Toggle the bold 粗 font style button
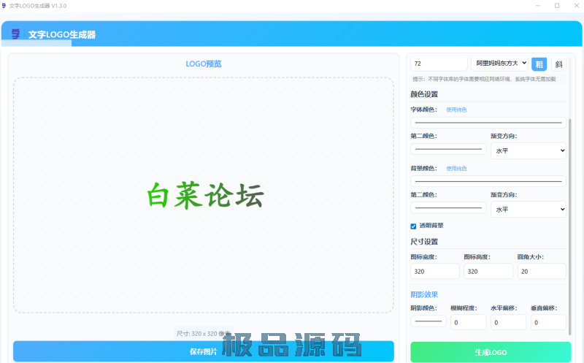The image size is (584, 363). (x=539, y=64)
